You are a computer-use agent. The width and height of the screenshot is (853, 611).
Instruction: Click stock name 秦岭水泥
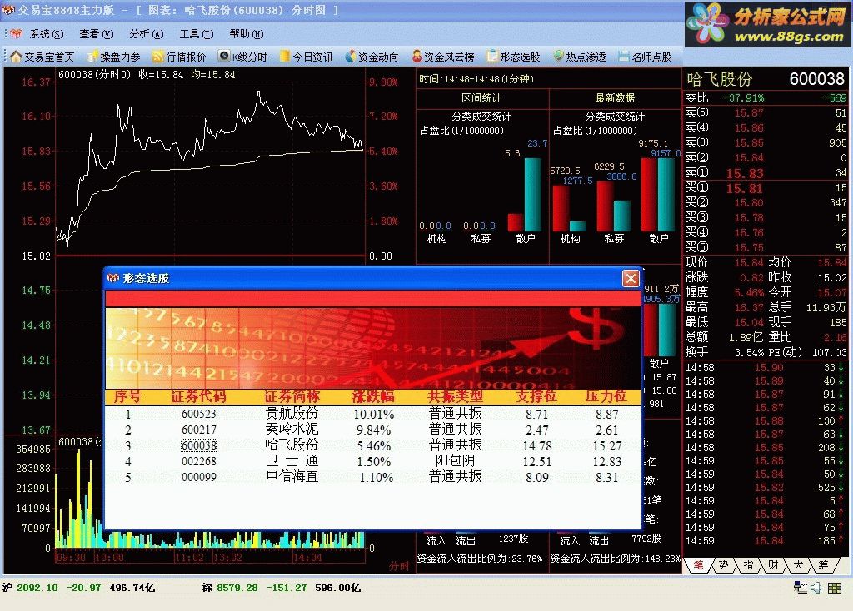coord(292,429)
